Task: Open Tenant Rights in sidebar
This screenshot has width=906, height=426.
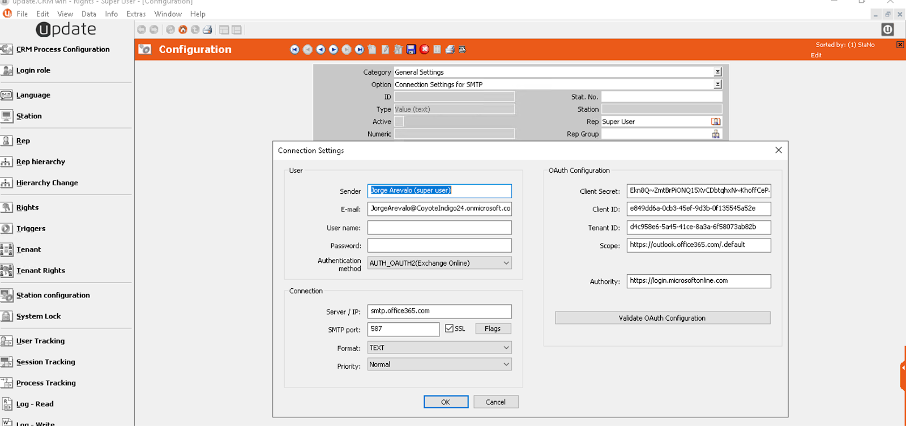Action: pos(41,271)
